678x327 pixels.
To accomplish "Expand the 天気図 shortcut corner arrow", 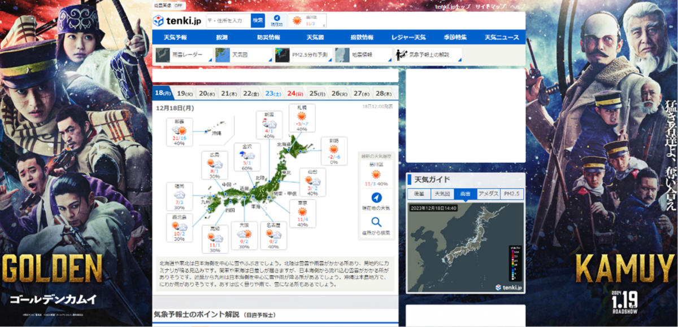I will pyautogui.click(x=271, y=60).
